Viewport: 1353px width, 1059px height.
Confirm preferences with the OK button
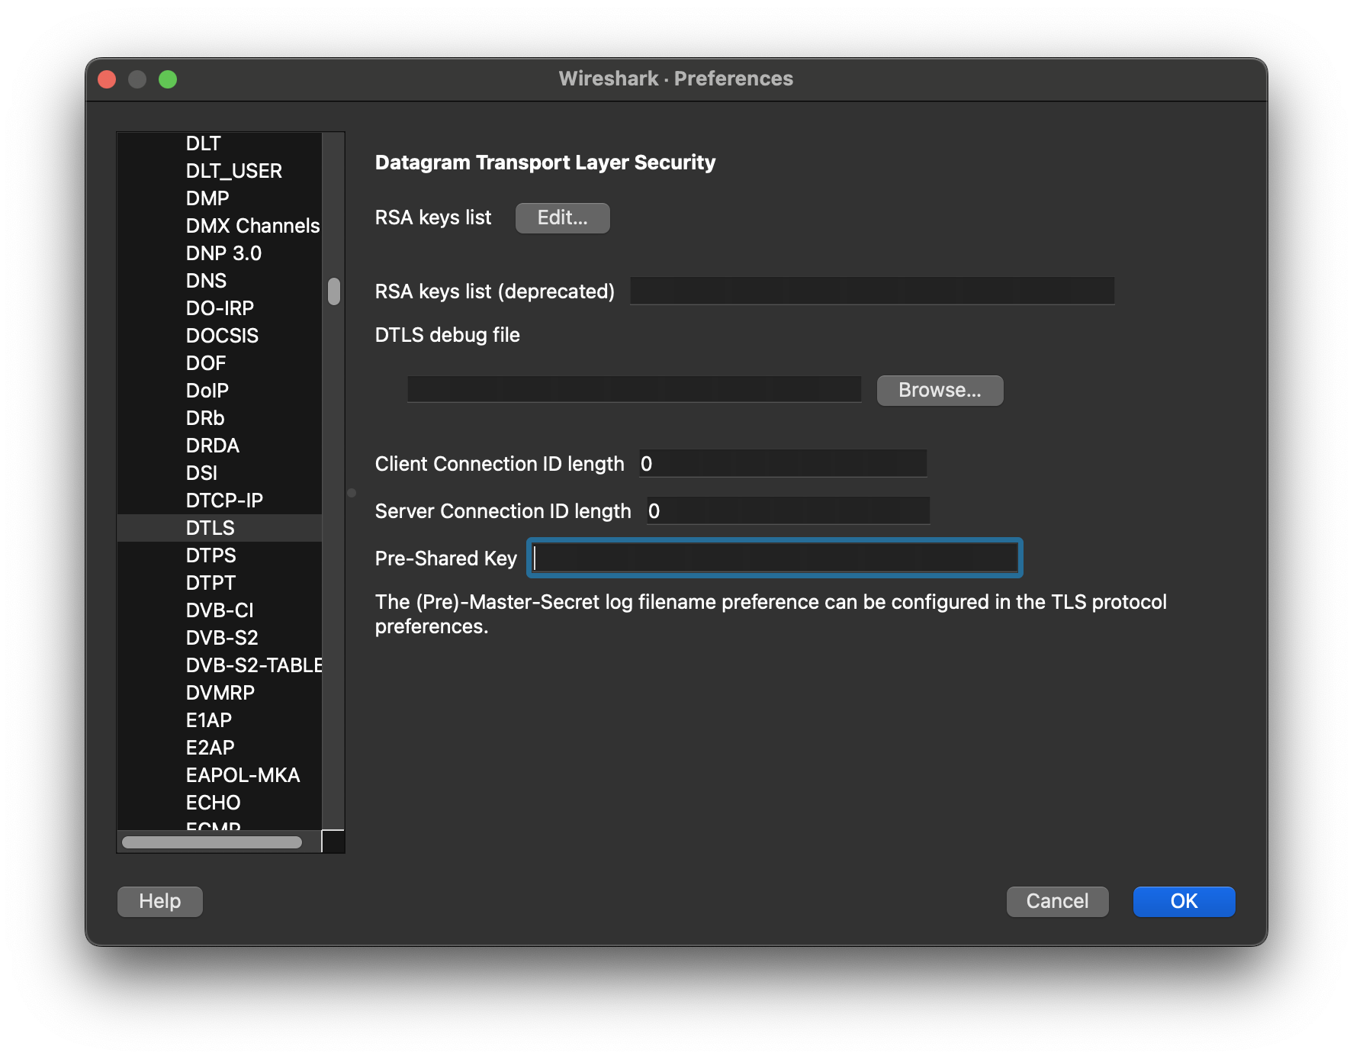(1184, 902)
